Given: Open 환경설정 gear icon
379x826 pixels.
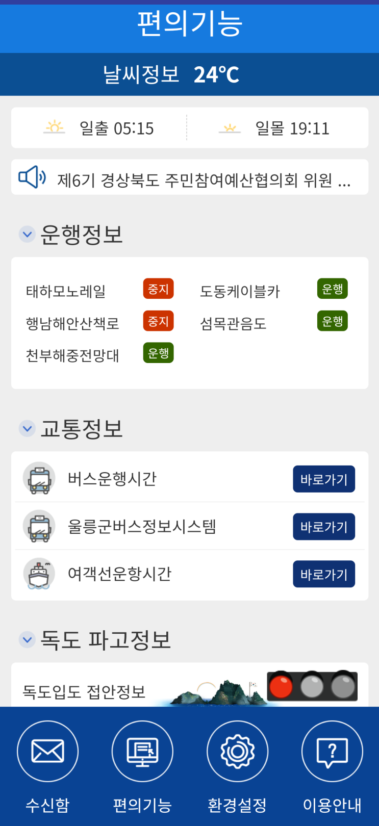Looking at the screenshot, I should point(237,751).
